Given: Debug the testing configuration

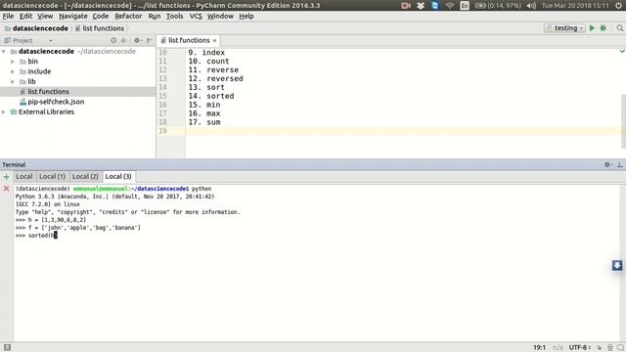Looking at the screenshot, I should (x=604, y=28).
